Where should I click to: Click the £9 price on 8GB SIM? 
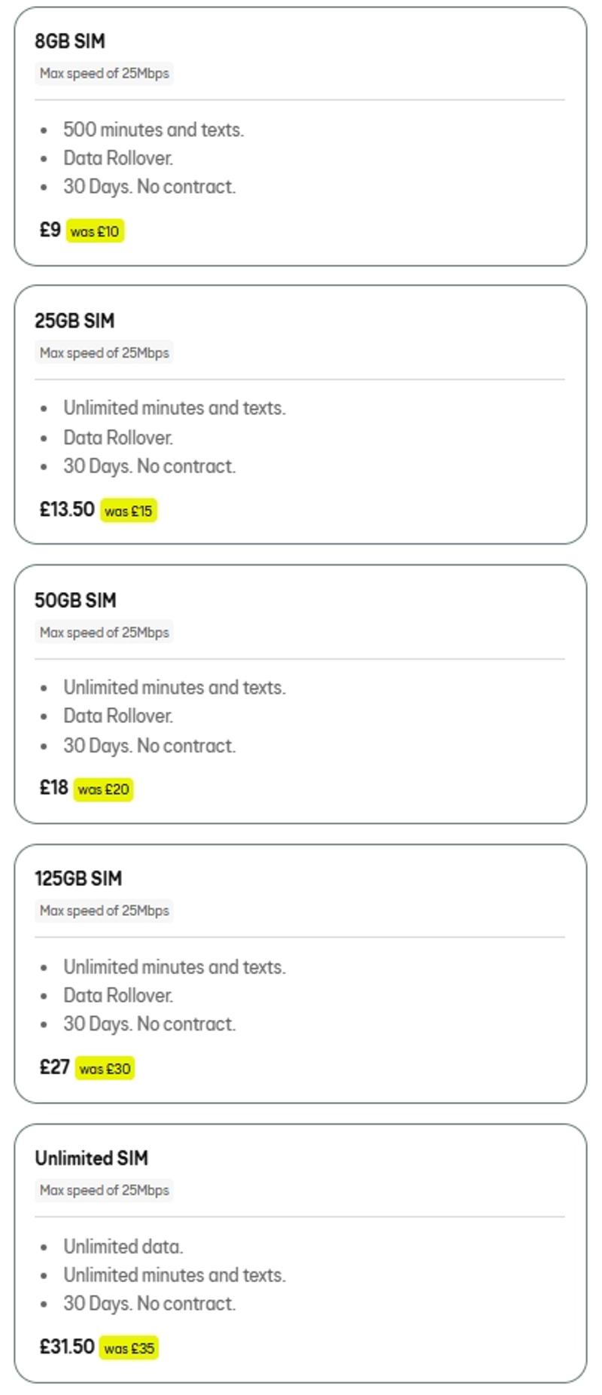coord(50,230)
